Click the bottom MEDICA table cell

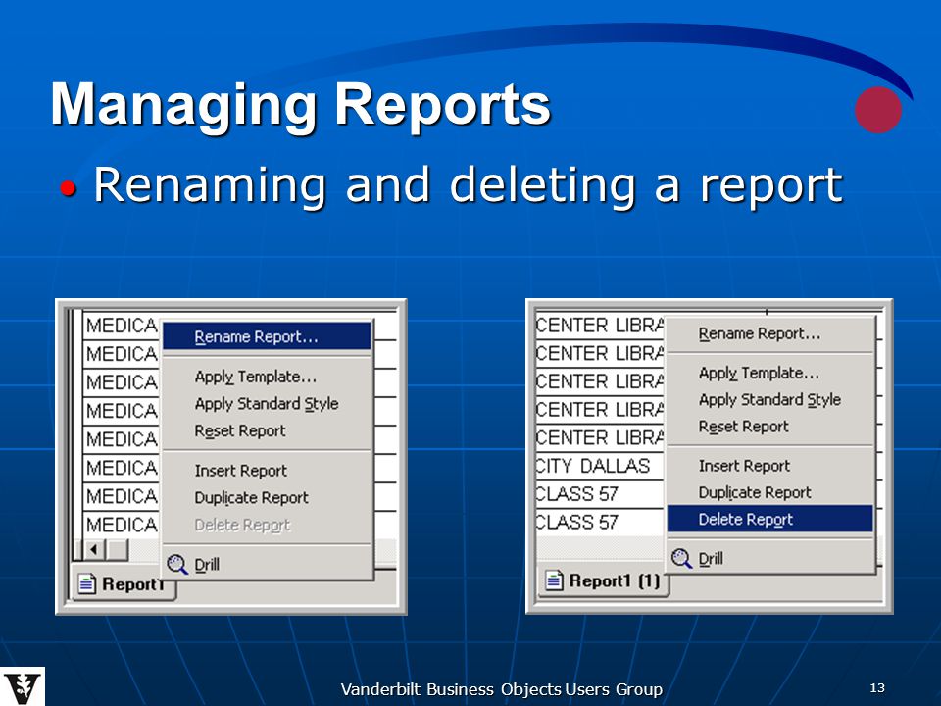pyautogui.click(x=122, y=525)
